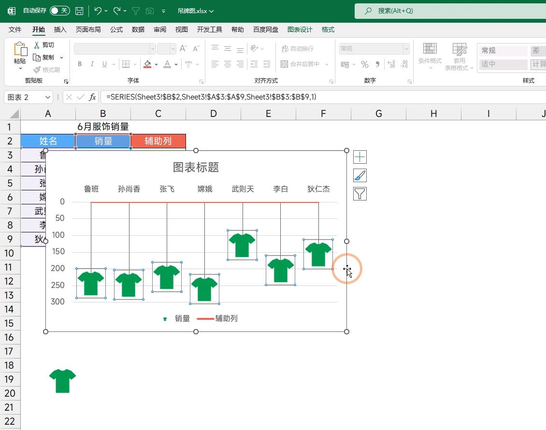Apply the Percent 百分比 number format icon
The image size is (546, 430).
(x=364, y=63)
